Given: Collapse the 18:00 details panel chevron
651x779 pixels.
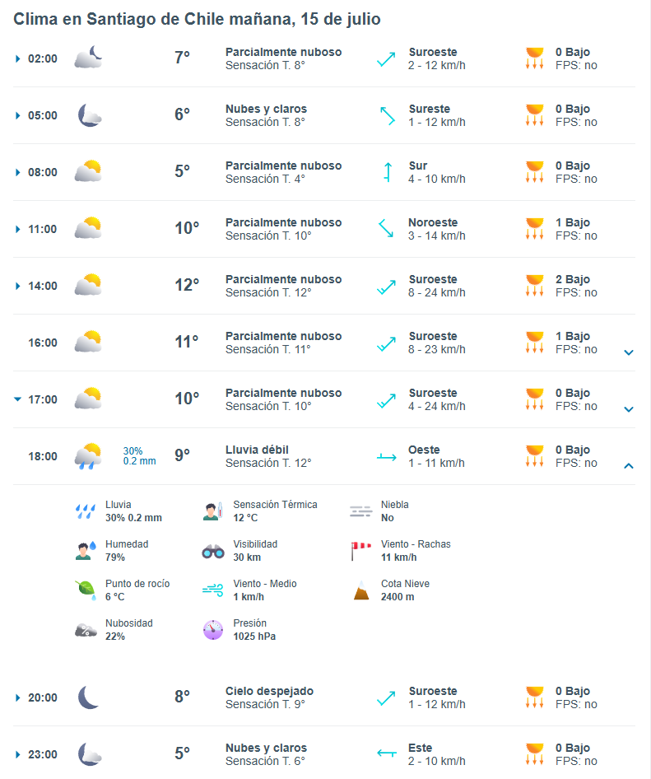Looking at the screenshot, I should (x=629, y=466).
